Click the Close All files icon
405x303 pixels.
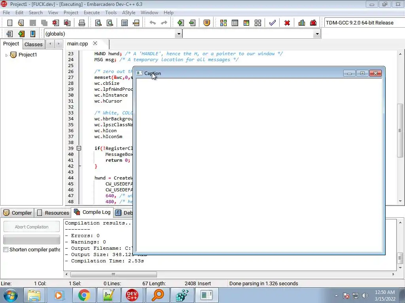(67, 23)
